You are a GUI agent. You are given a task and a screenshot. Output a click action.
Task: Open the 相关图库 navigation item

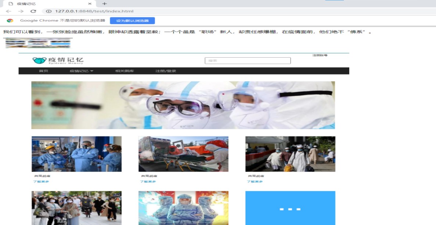[x=125, y=71]
